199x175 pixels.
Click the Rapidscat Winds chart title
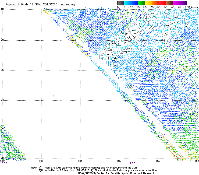[x=40, y=5]
